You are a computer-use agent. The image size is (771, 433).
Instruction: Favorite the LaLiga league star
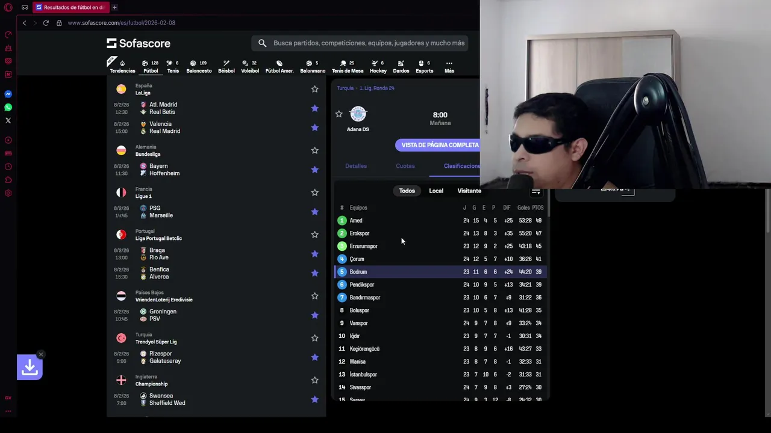pyautogui.click(x=314, y=89)
